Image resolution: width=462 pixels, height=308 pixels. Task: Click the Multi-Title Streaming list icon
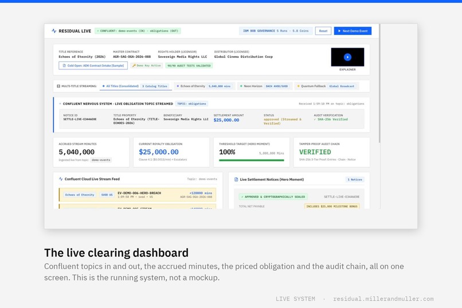pyautogui.click(x=58, y=86)
